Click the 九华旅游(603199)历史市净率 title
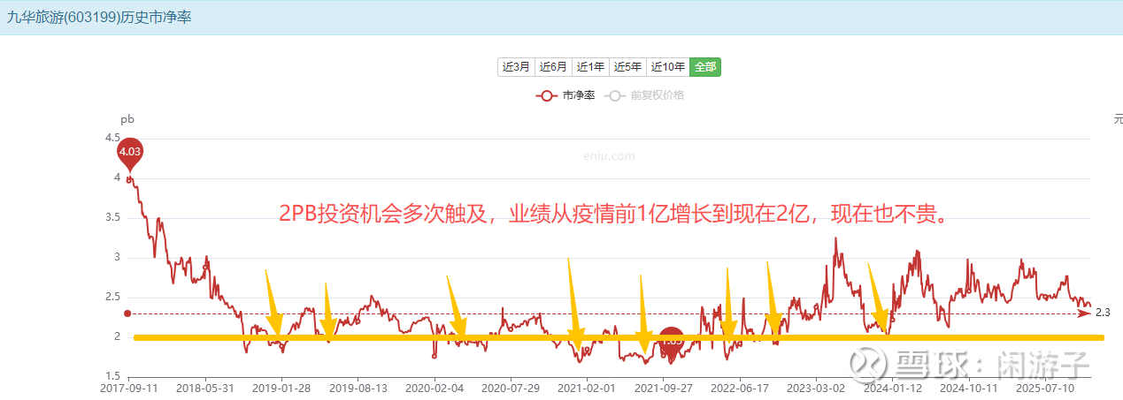Viewport: 1123px width, 400px height. [x=100, y=17]
